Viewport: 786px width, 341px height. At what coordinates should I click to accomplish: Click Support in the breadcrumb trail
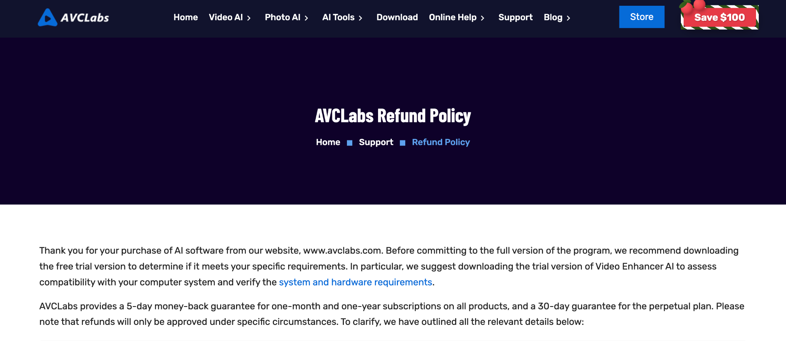coord(376,142)
